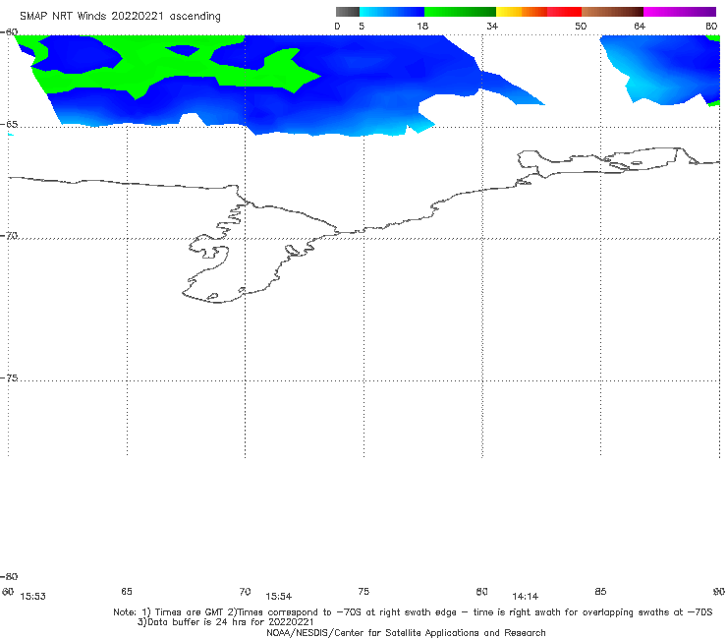Click the longitude label '65' on bottom axis

point(127,591)
